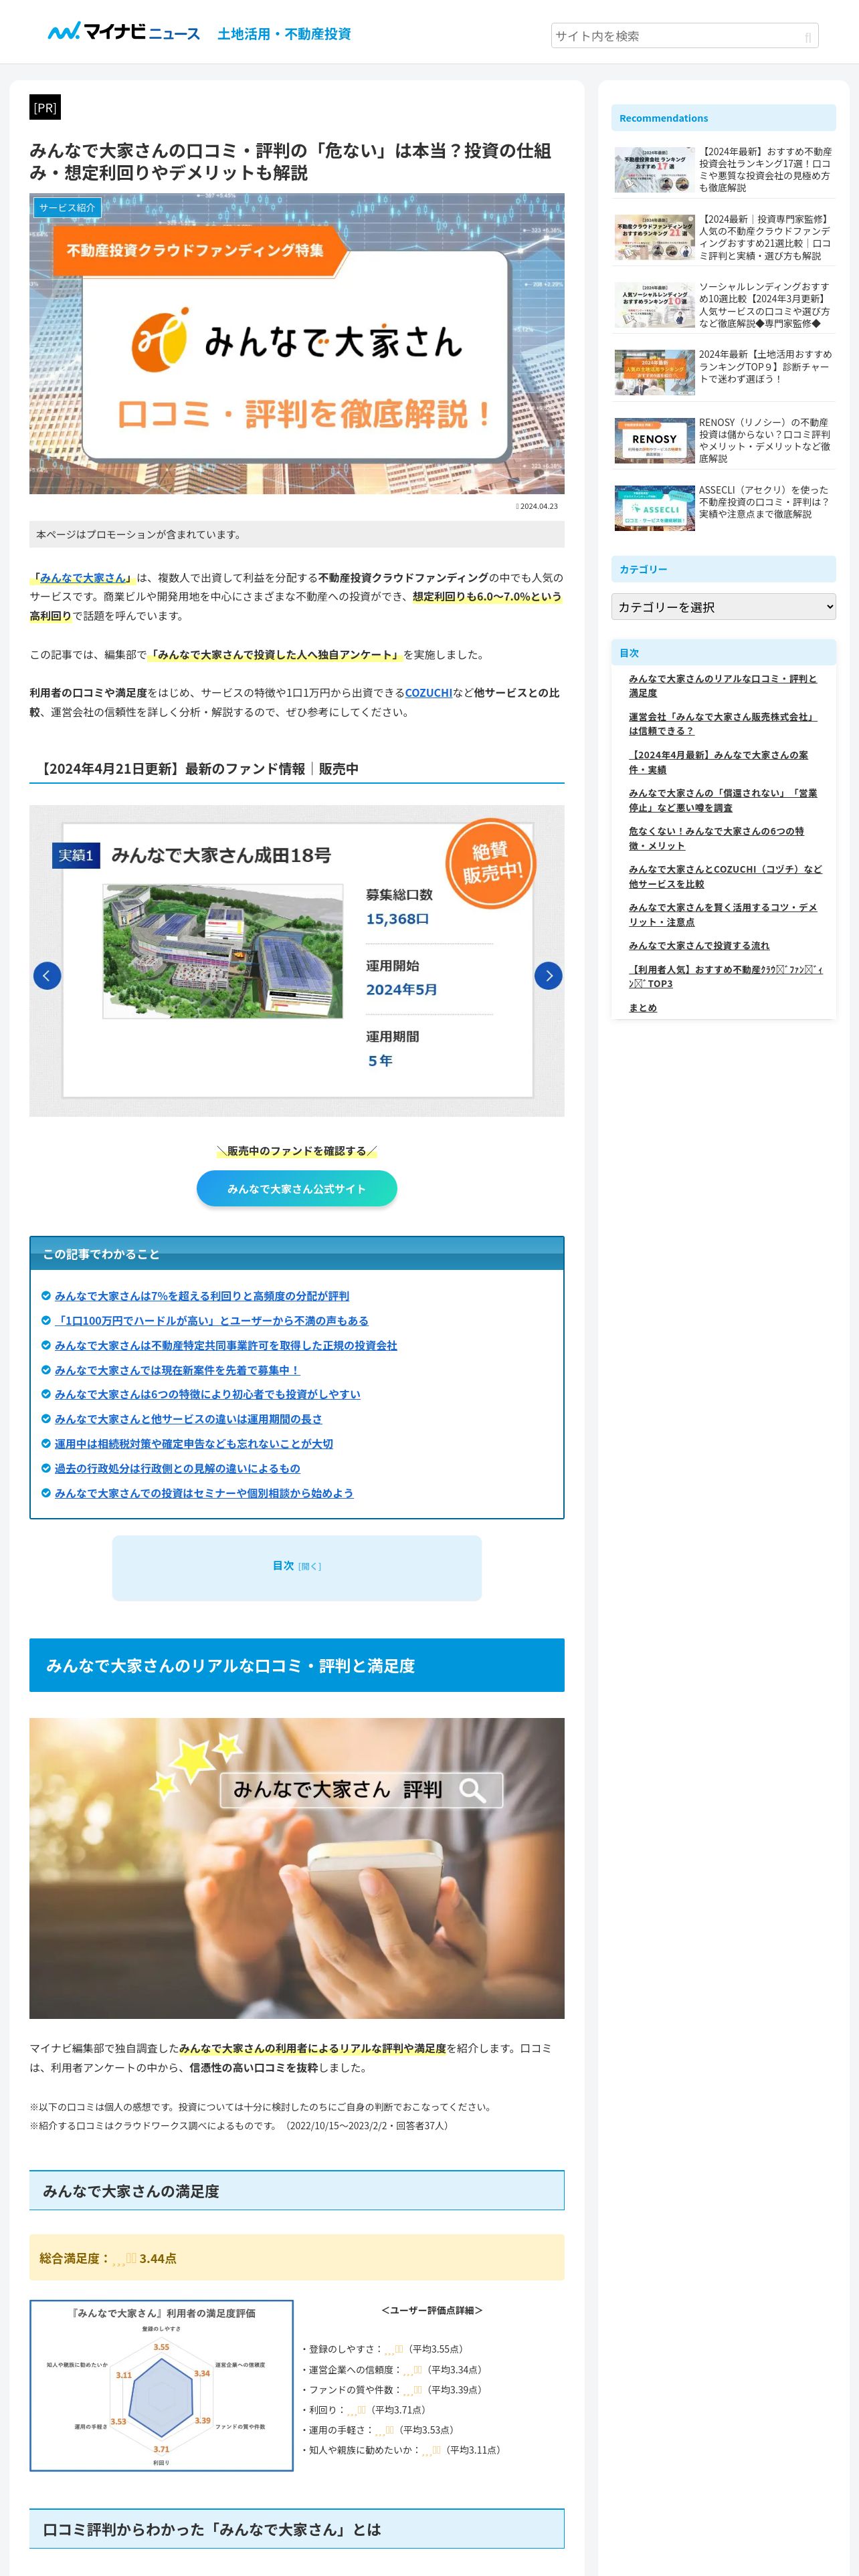Open link 不動産特定共同事業許可を取得した正規の投資会社
859x2576 pixels.
coord(226,1346)
